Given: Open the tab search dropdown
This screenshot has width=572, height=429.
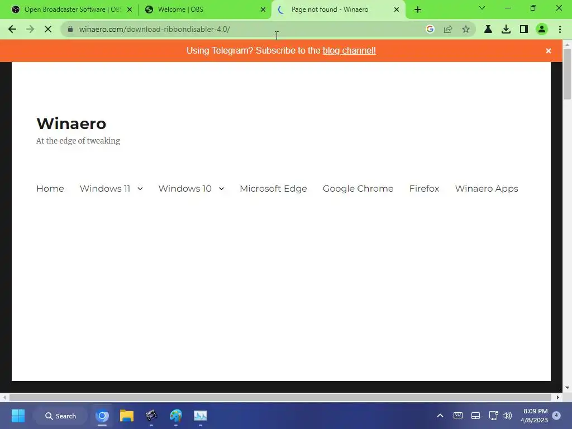Looking at the screenshot, I should click(482, 8).
